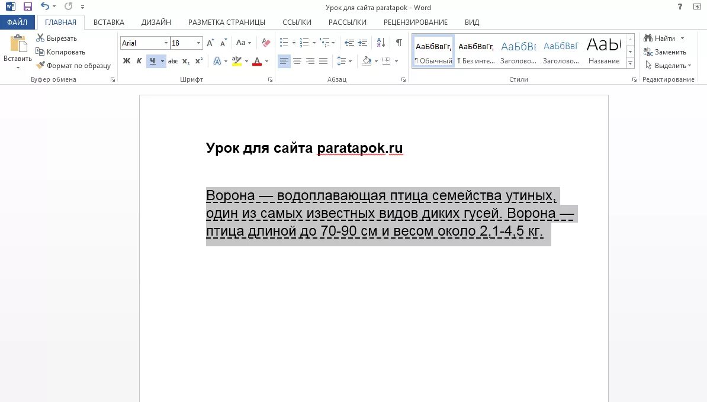Screen dimensions: 707x402
Task: Toggle center text alignment
Action: click(297, 61)
